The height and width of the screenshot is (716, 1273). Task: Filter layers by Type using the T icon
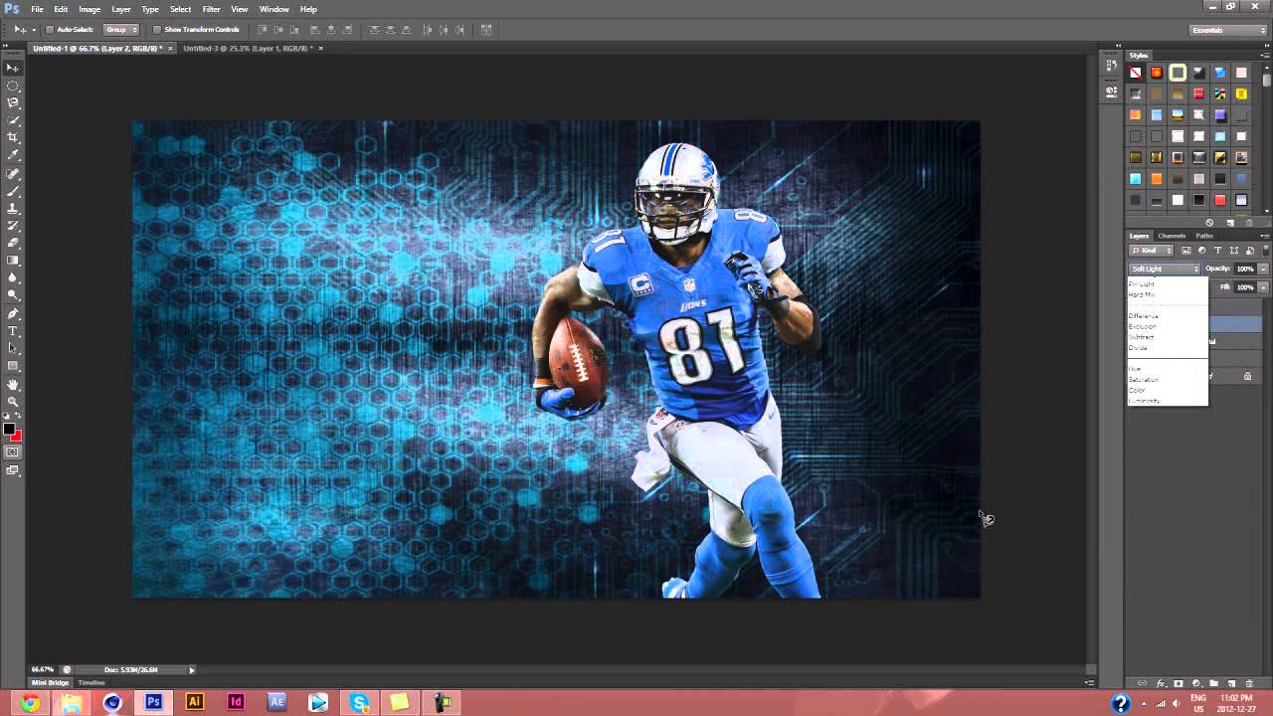(1217, 251)
